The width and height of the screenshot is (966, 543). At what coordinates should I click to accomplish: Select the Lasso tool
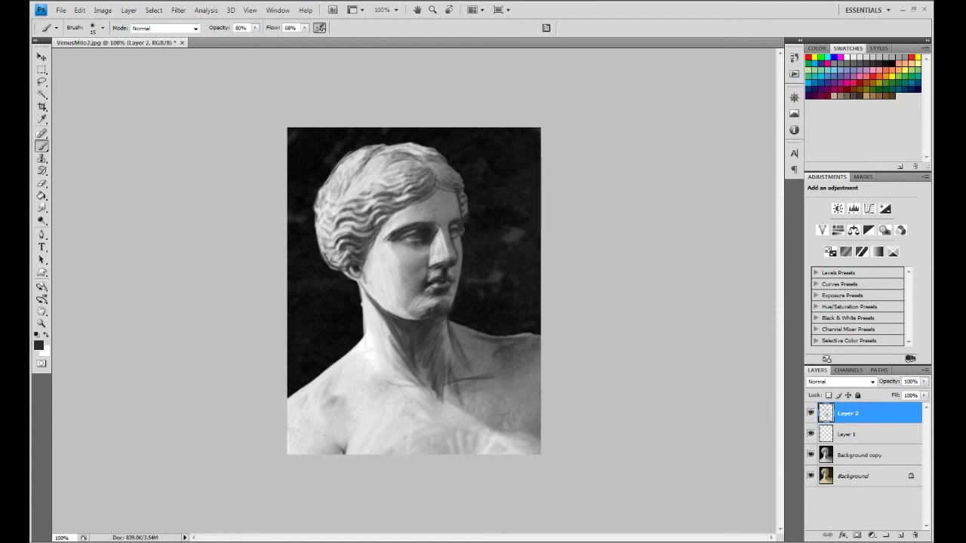click(x=42, y=81)
